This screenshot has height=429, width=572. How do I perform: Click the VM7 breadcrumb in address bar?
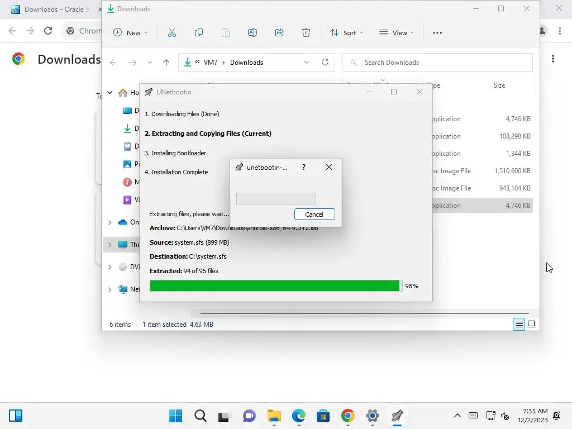[211, 63]
